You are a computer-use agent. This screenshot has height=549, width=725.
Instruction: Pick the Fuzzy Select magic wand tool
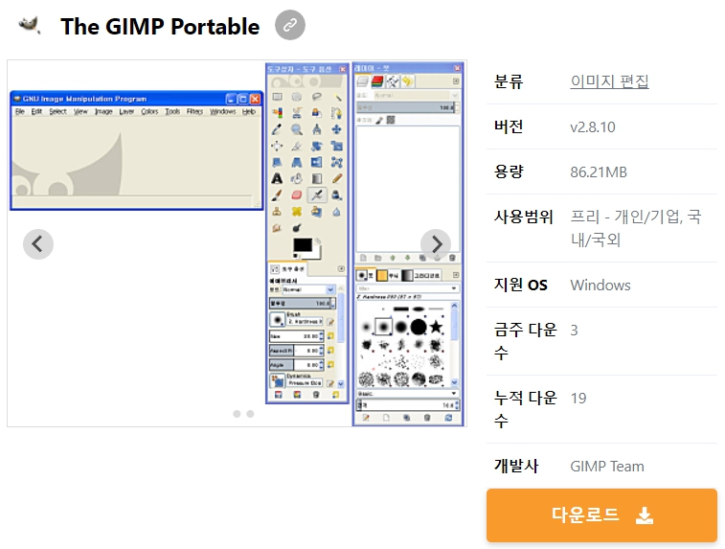point(337,97)
